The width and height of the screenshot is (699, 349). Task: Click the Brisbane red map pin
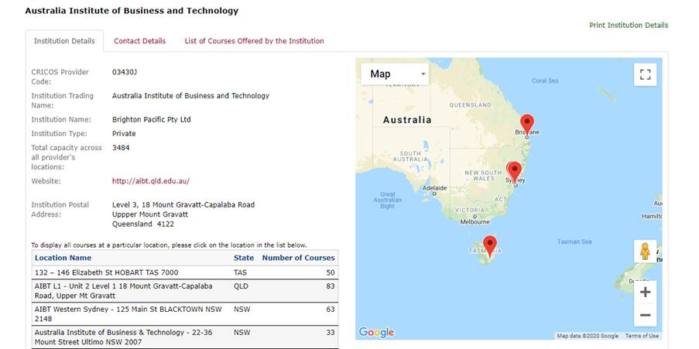(527, 125)
